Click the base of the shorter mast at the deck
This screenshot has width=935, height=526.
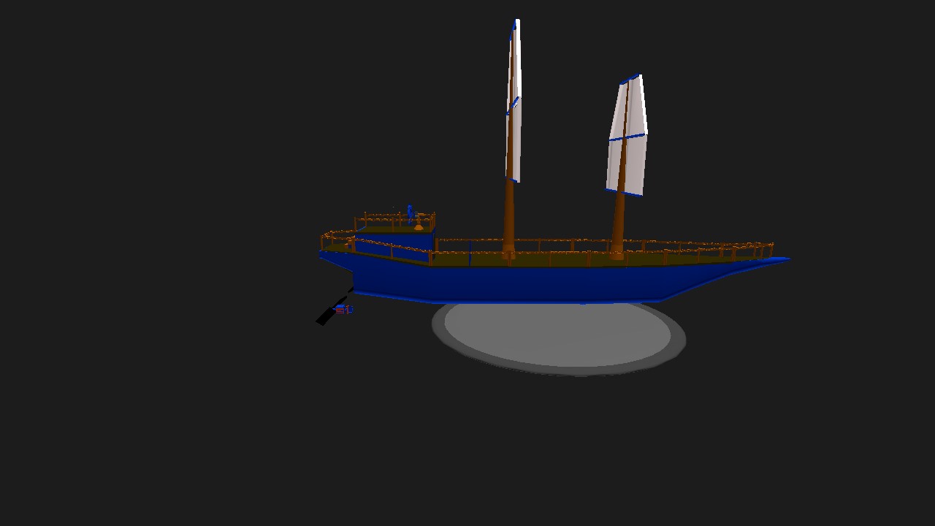[x=617, y=255]
